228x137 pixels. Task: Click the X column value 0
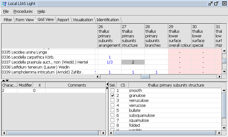39,91
